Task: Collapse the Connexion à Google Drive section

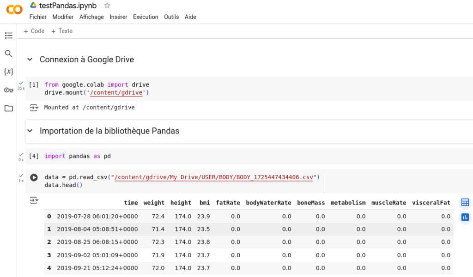Action: [x=30, y=60]
